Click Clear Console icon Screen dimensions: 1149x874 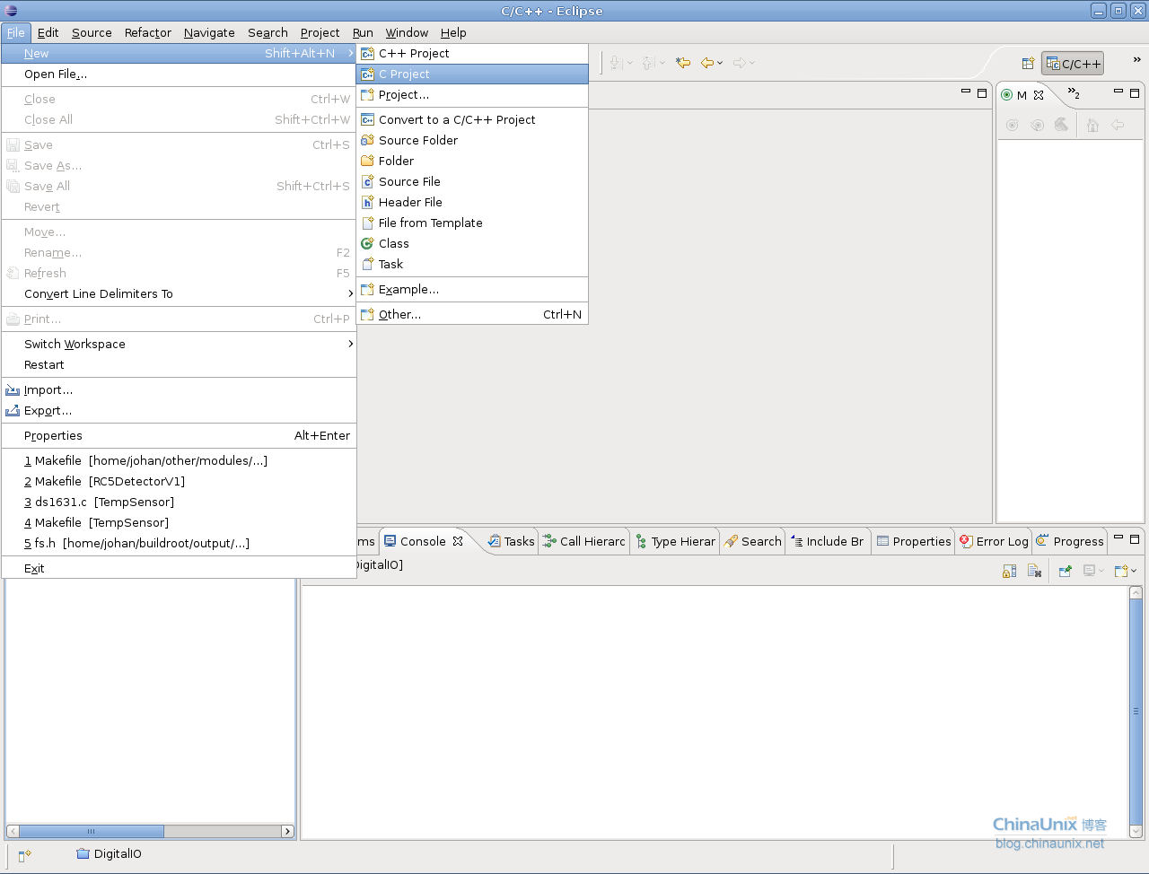tap(1034, 571)
